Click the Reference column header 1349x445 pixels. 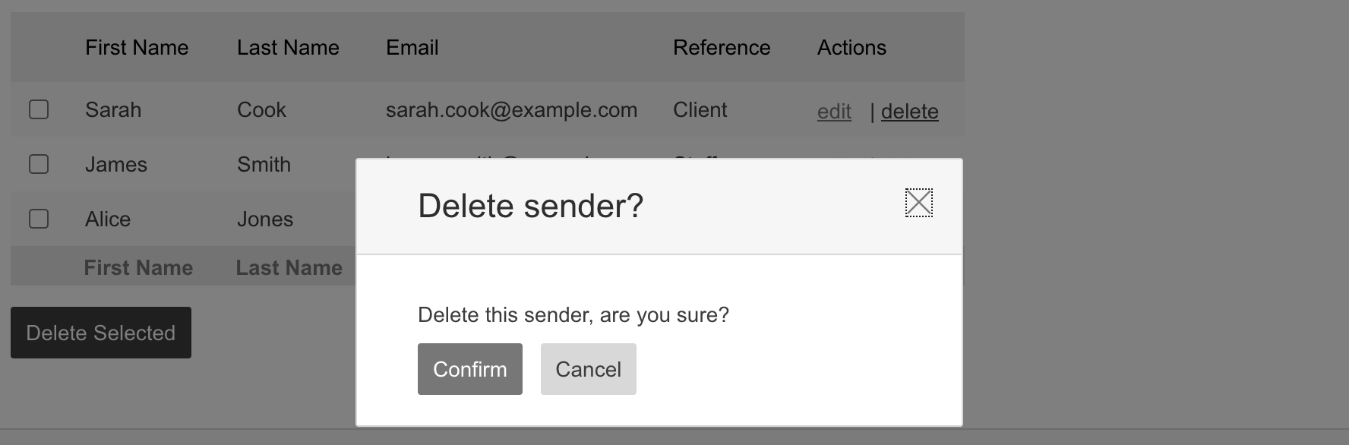(x=721, y=47)
